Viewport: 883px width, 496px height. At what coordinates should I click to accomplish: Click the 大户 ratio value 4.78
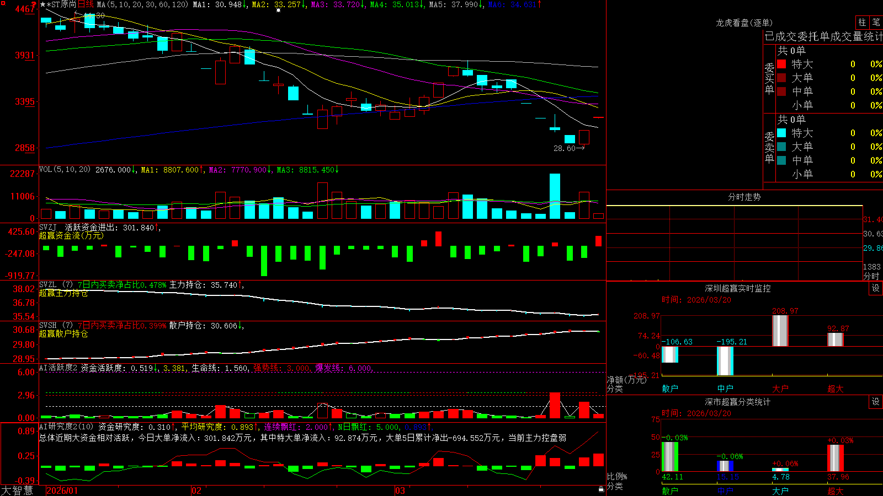(781, 477)
